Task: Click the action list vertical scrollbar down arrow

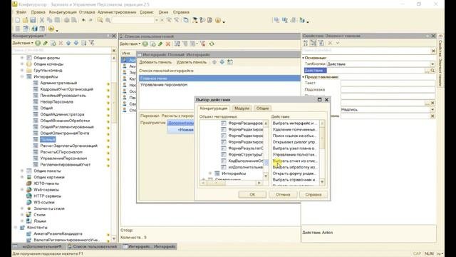Action: (322, 182)
